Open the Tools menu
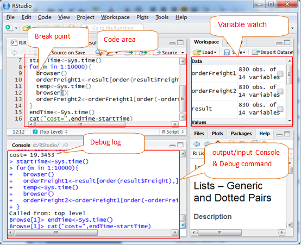This screenshot has height=245, width=301. (x=162, y=17)
